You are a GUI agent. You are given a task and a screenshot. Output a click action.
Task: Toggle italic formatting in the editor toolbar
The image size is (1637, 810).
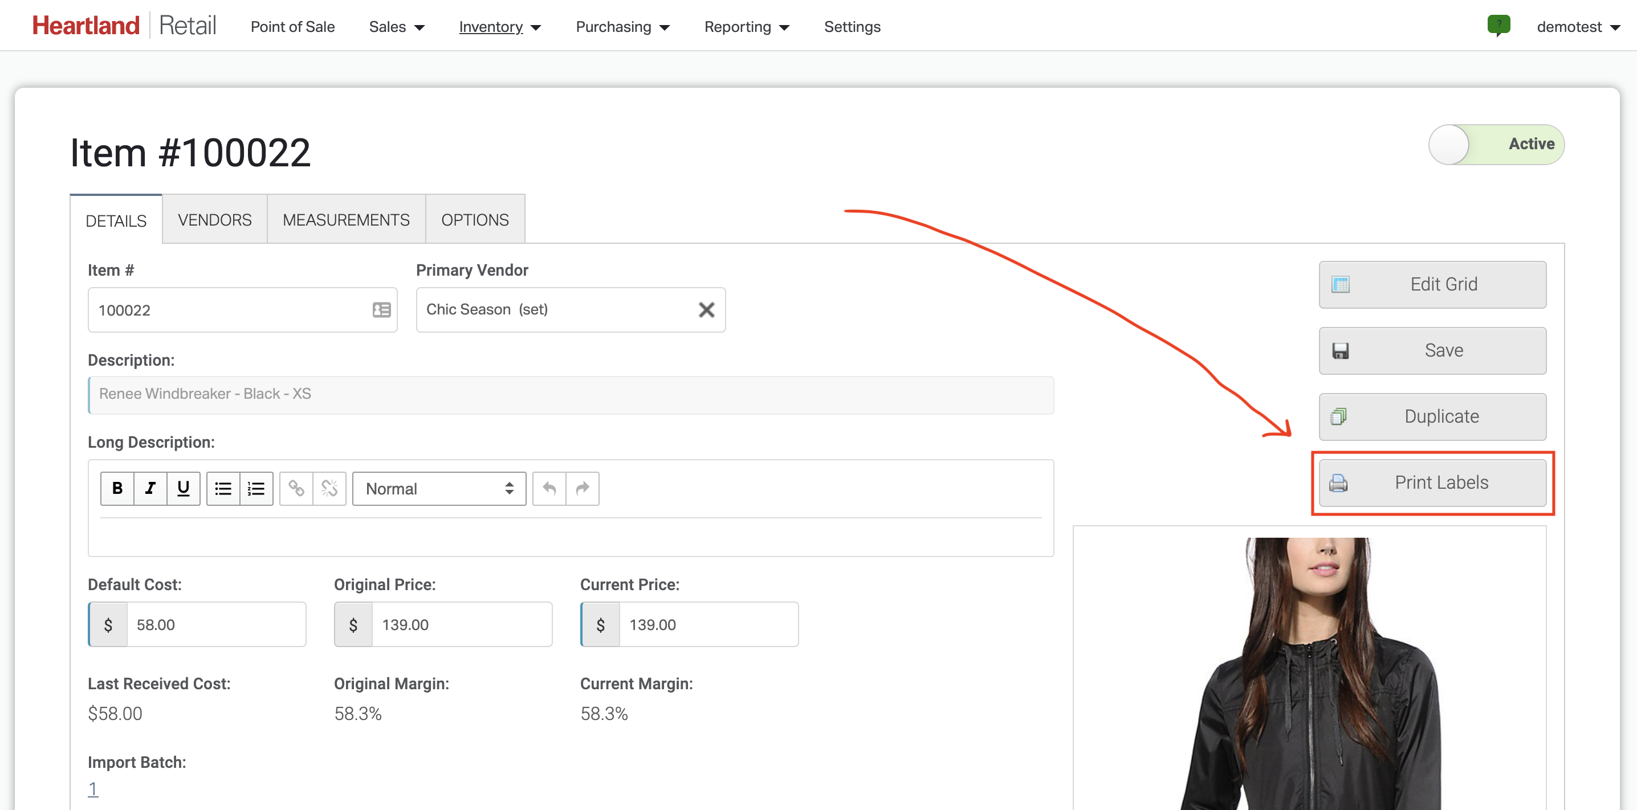pyautogui.click(x=150, y=489)
